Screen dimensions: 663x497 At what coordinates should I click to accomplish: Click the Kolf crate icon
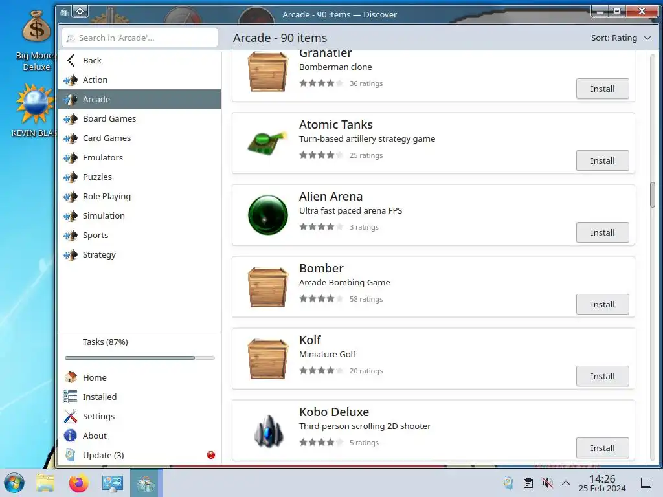(x=267, y=359)
